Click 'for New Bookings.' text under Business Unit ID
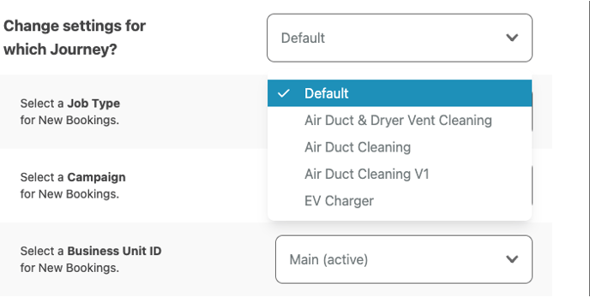This screenshot has width=590, height=308. click(69, 268)
